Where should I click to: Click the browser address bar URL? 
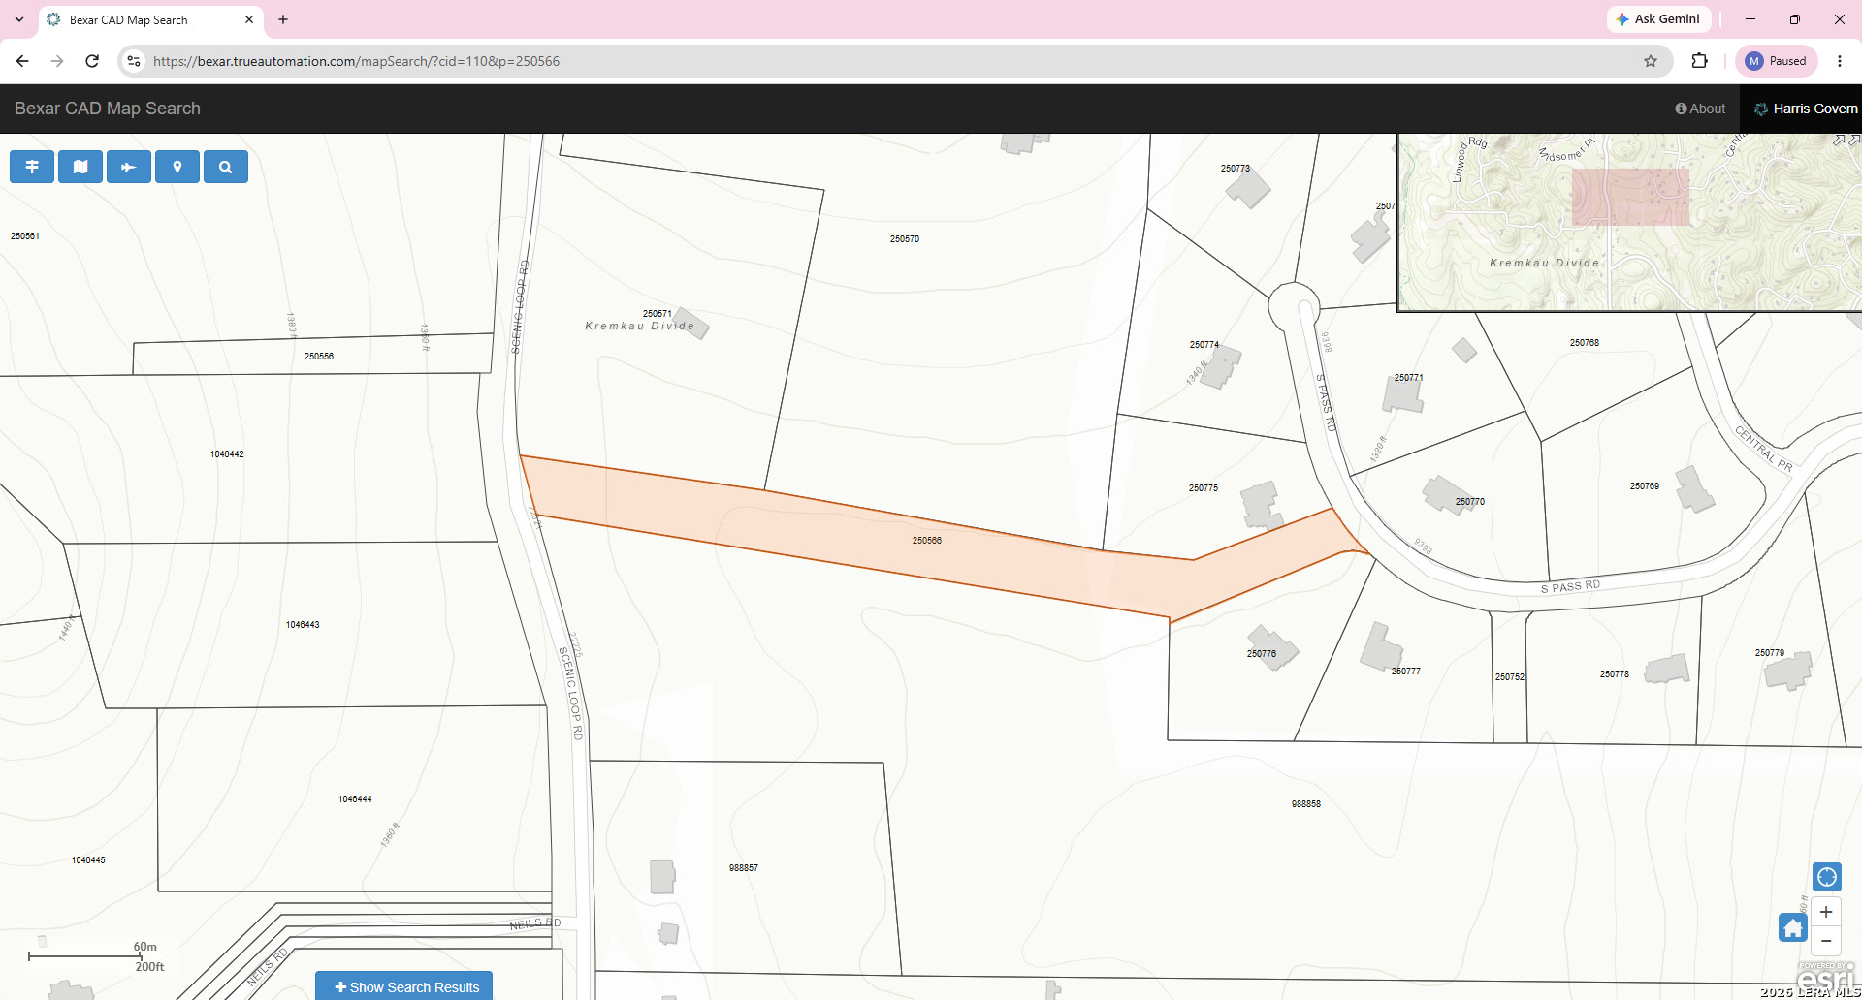pos(356,61)
